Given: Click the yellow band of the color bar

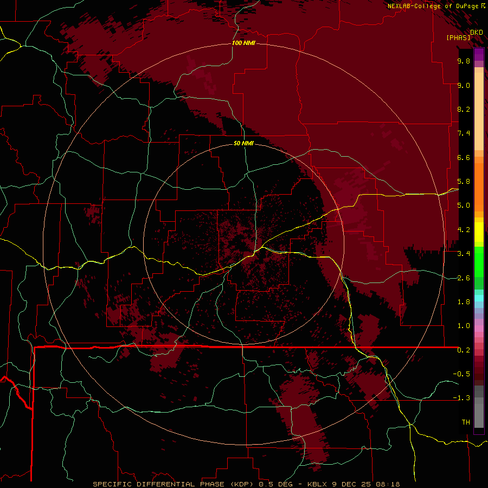Looking at the screenshot, I should tap(479, 232).
